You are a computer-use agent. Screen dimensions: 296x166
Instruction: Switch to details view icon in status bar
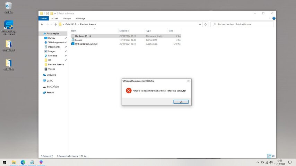[x=269, y=156]
